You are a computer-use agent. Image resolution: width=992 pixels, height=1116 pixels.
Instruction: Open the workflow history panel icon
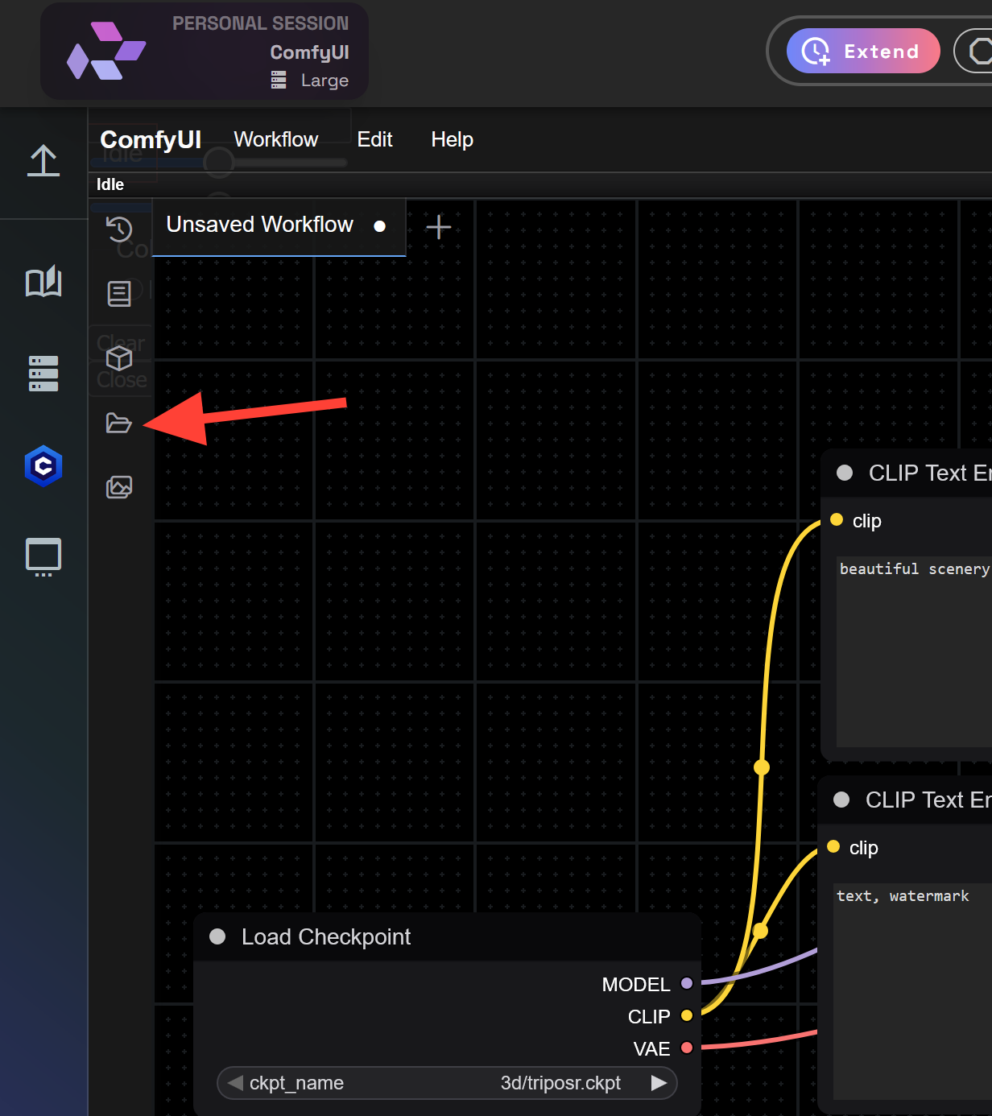coord(119,229)
